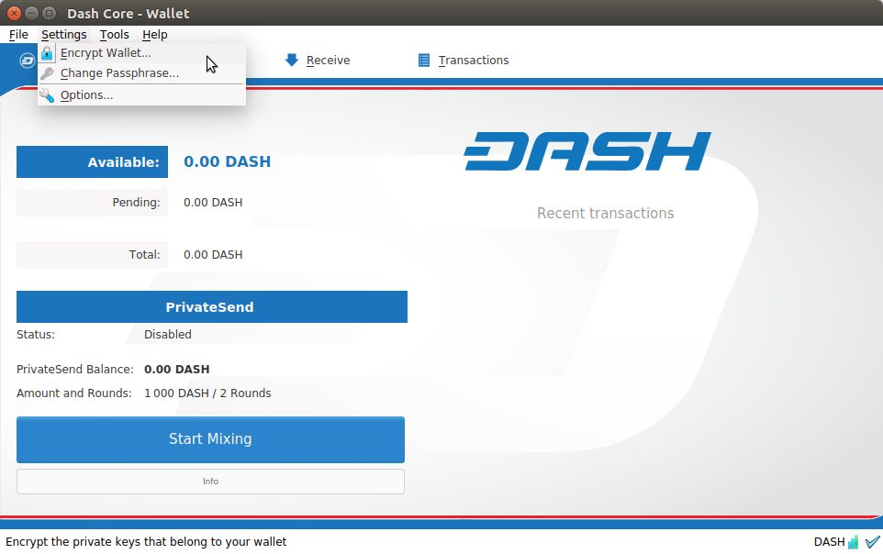Screen dimensions: 883x554
Task: Open the File menu
Action: click(x=18, y=34)
